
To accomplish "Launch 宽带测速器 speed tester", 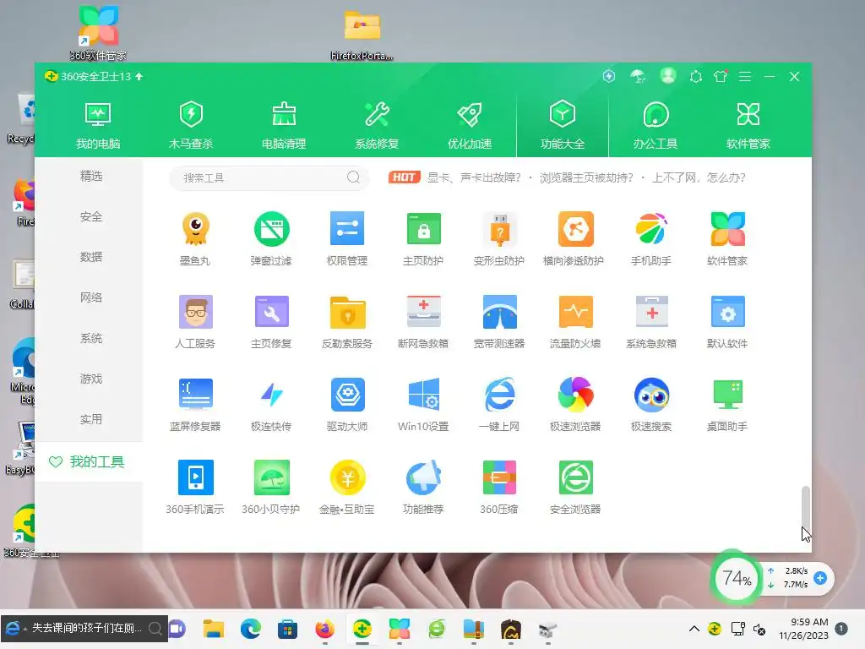I will point(499,322).
